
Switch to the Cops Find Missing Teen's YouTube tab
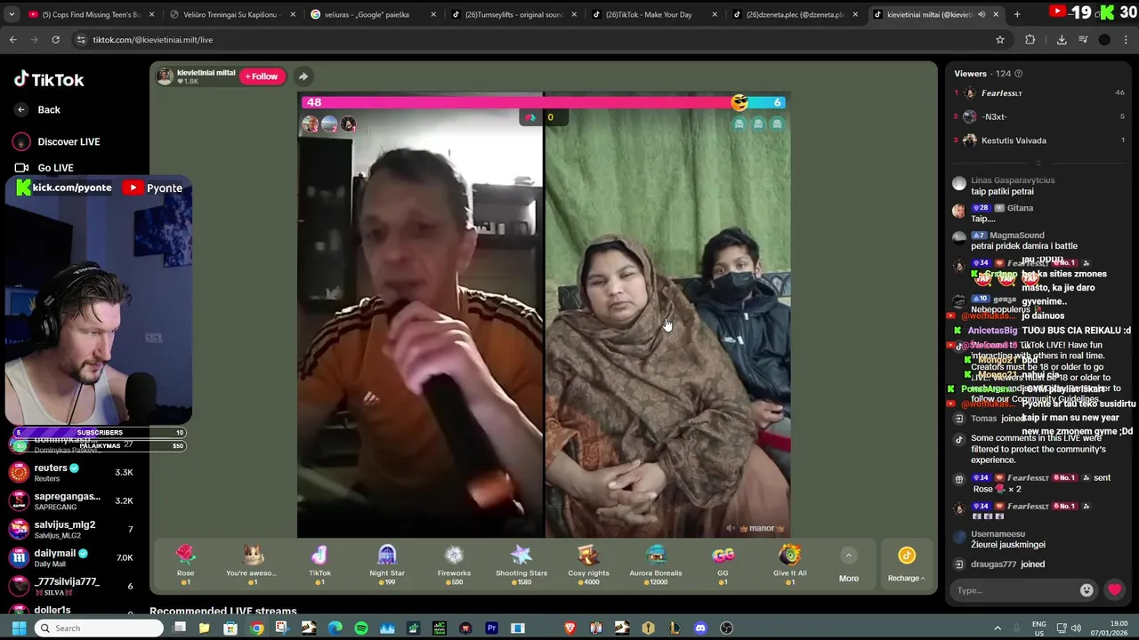pyautogui.click(x=91, y=14)
